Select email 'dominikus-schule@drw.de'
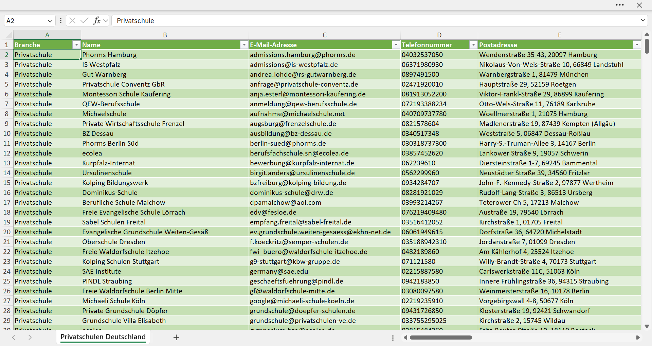This screenshot has height=346, width=652. click(325, 193)
